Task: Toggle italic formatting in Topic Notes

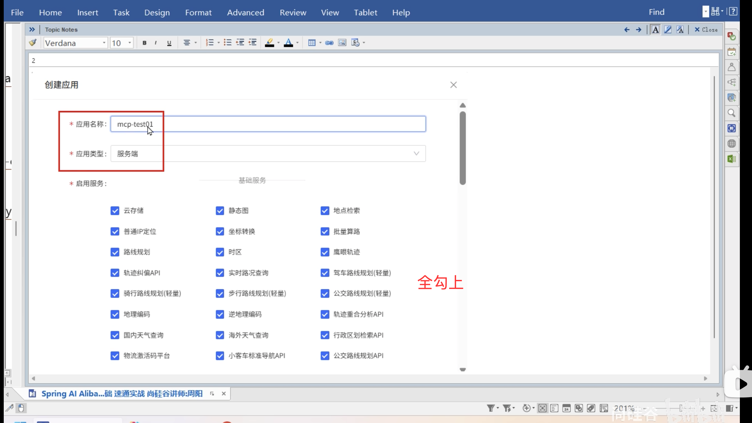Action: click(x=156, y=43)
